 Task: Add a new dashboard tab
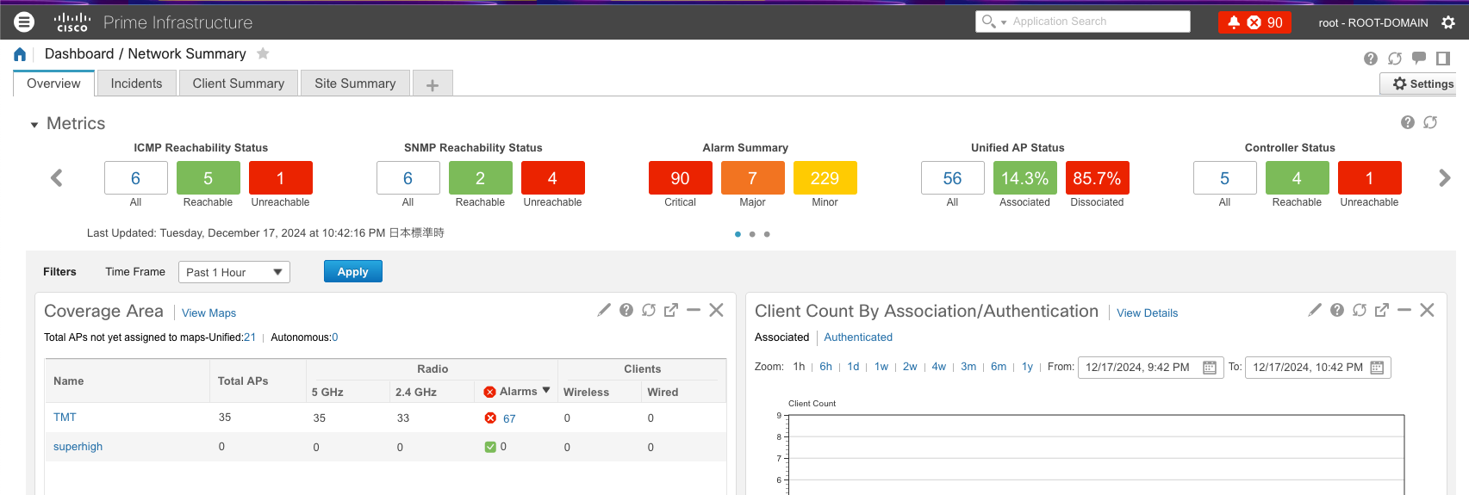tap(433, 84)
